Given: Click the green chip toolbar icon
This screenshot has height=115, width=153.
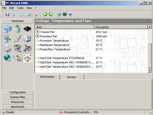Looking at the screenshot, I should point(65,14).
